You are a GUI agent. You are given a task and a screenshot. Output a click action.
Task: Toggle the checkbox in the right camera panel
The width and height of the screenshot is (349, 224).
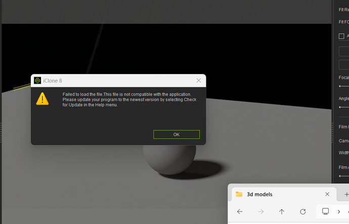[x=341, y=36]
